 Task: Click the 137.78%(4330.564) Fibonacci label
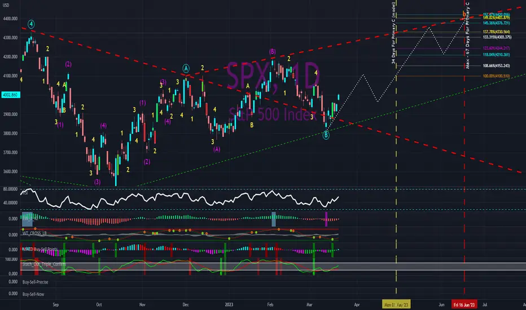[496, 32]
